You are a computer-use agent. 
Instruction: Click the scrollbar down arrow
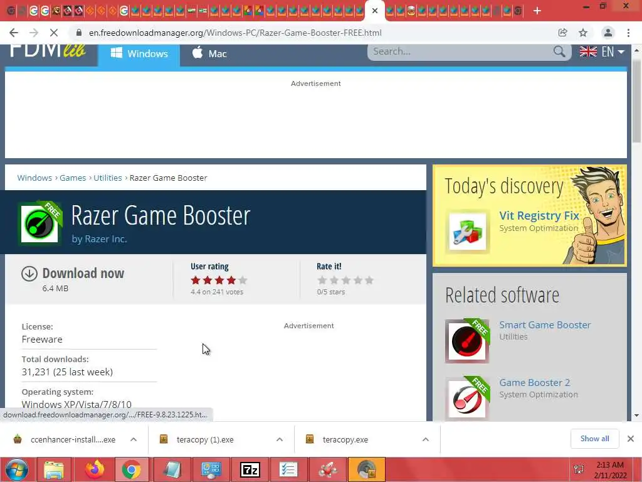(x=637, y=415)
